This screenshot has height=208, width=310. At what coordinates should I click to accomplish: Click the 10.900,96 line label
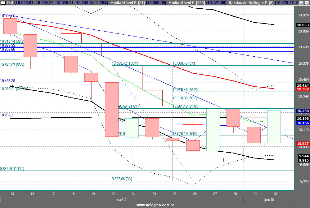tap(7, 16)
